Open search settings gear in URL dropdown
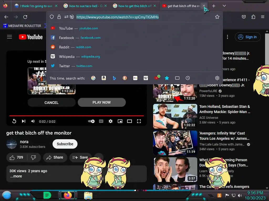The height and width of the screenshot is (201, 269). [217, 78]
